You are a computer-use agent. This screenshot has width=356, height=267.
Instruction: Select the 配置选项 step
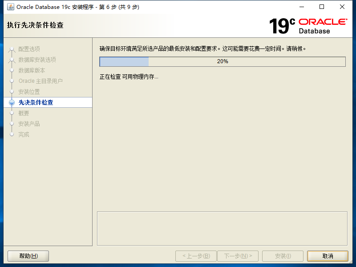(29, 49)
